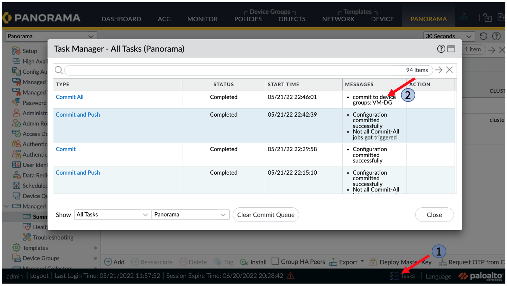The width and height of the screenshot is (507, 286).
Task: Click the search magnifier icon in Task Manager
Action: coord(59,70)
